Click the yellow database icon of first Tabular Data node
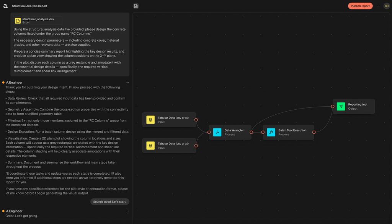 tap(150, 120)
